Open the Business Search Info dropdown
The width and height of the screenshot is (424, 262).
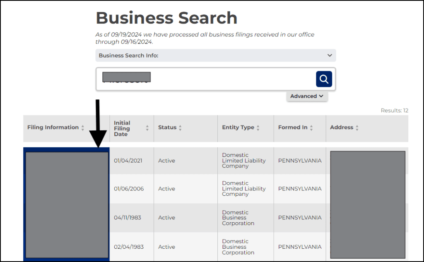click(215, 55)
